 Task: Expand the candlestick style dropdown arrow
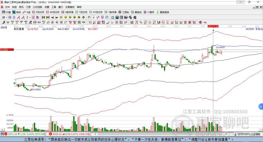[x=30, y=17]
